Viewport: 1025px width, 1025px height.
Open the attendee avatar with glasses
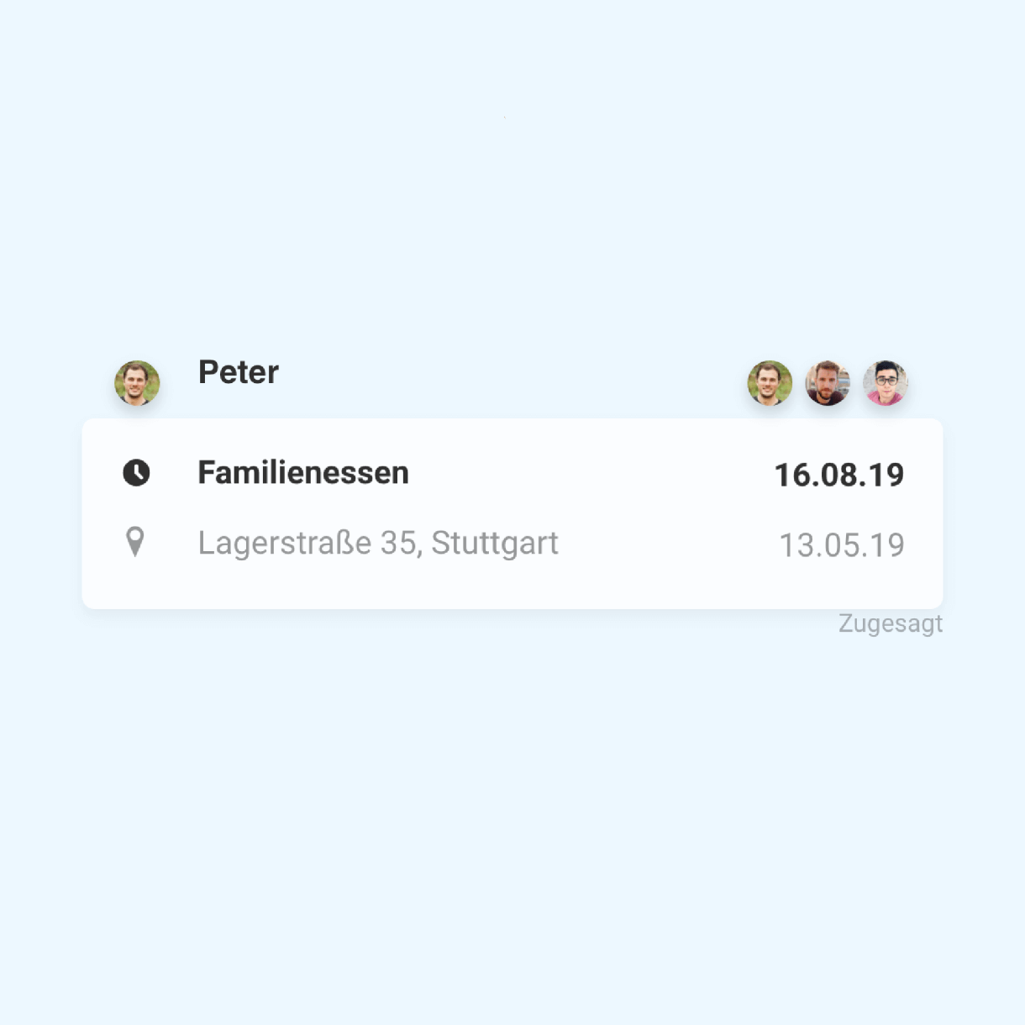pyautogui.click(x=886, y=383)
